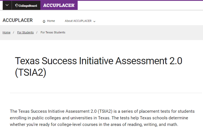The width and height of the screenshot is (203, 132).
Task: Click the Texas Success Initiative Assessment heading
Action: tap(98, 61)
